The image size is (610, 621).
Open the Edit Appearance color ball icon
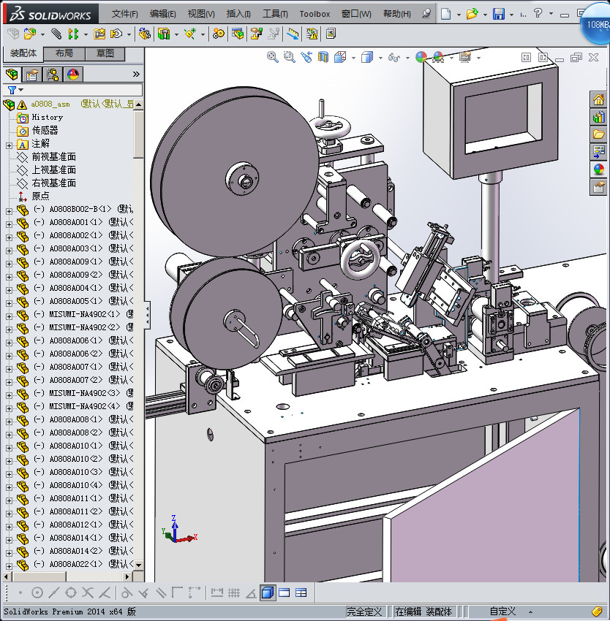pos(421,57)
